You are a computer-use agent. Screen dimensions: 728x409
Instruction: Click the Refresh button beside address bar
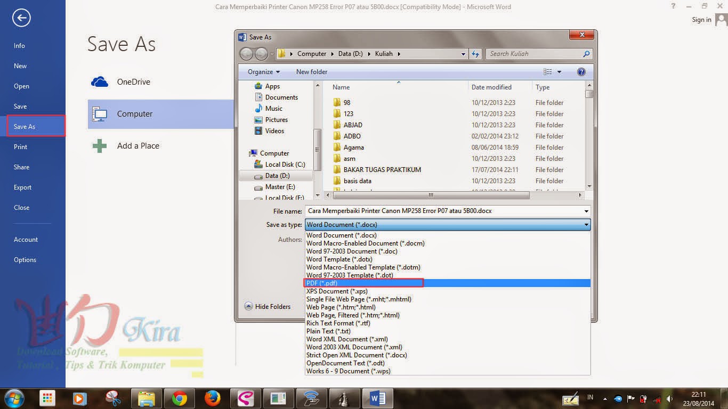[476, 54]
